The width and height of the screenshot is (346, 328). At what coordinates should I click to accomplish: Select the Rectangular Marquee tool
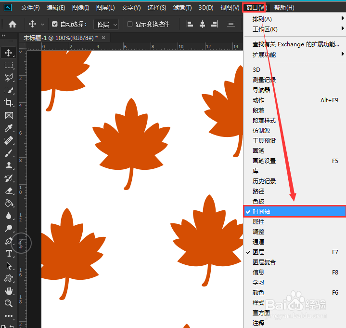(x=9, y=65)
